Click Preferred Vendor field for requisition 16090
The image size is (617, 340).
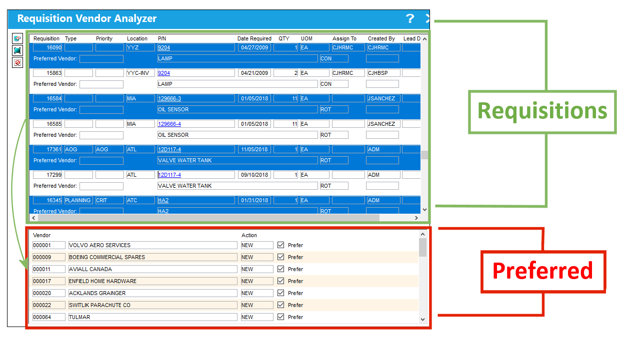click(x=101, y=59)
